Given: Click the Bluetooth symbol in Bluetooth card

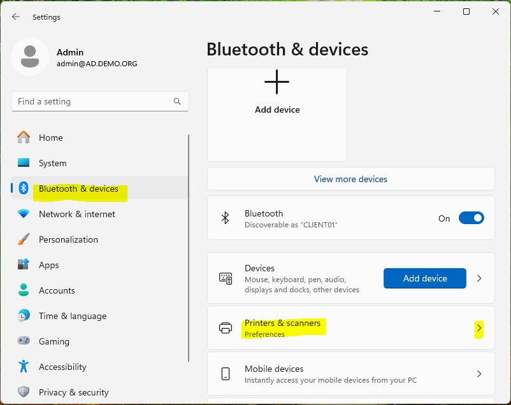Looking at the screenshot, I should click(x=225, y=218).
